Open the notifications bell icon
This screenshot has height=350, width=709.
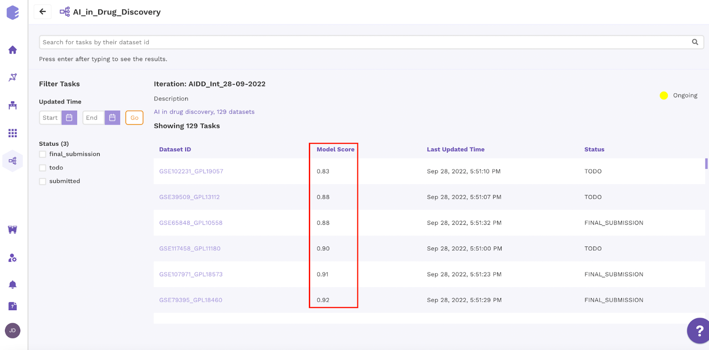click(12, 285)
